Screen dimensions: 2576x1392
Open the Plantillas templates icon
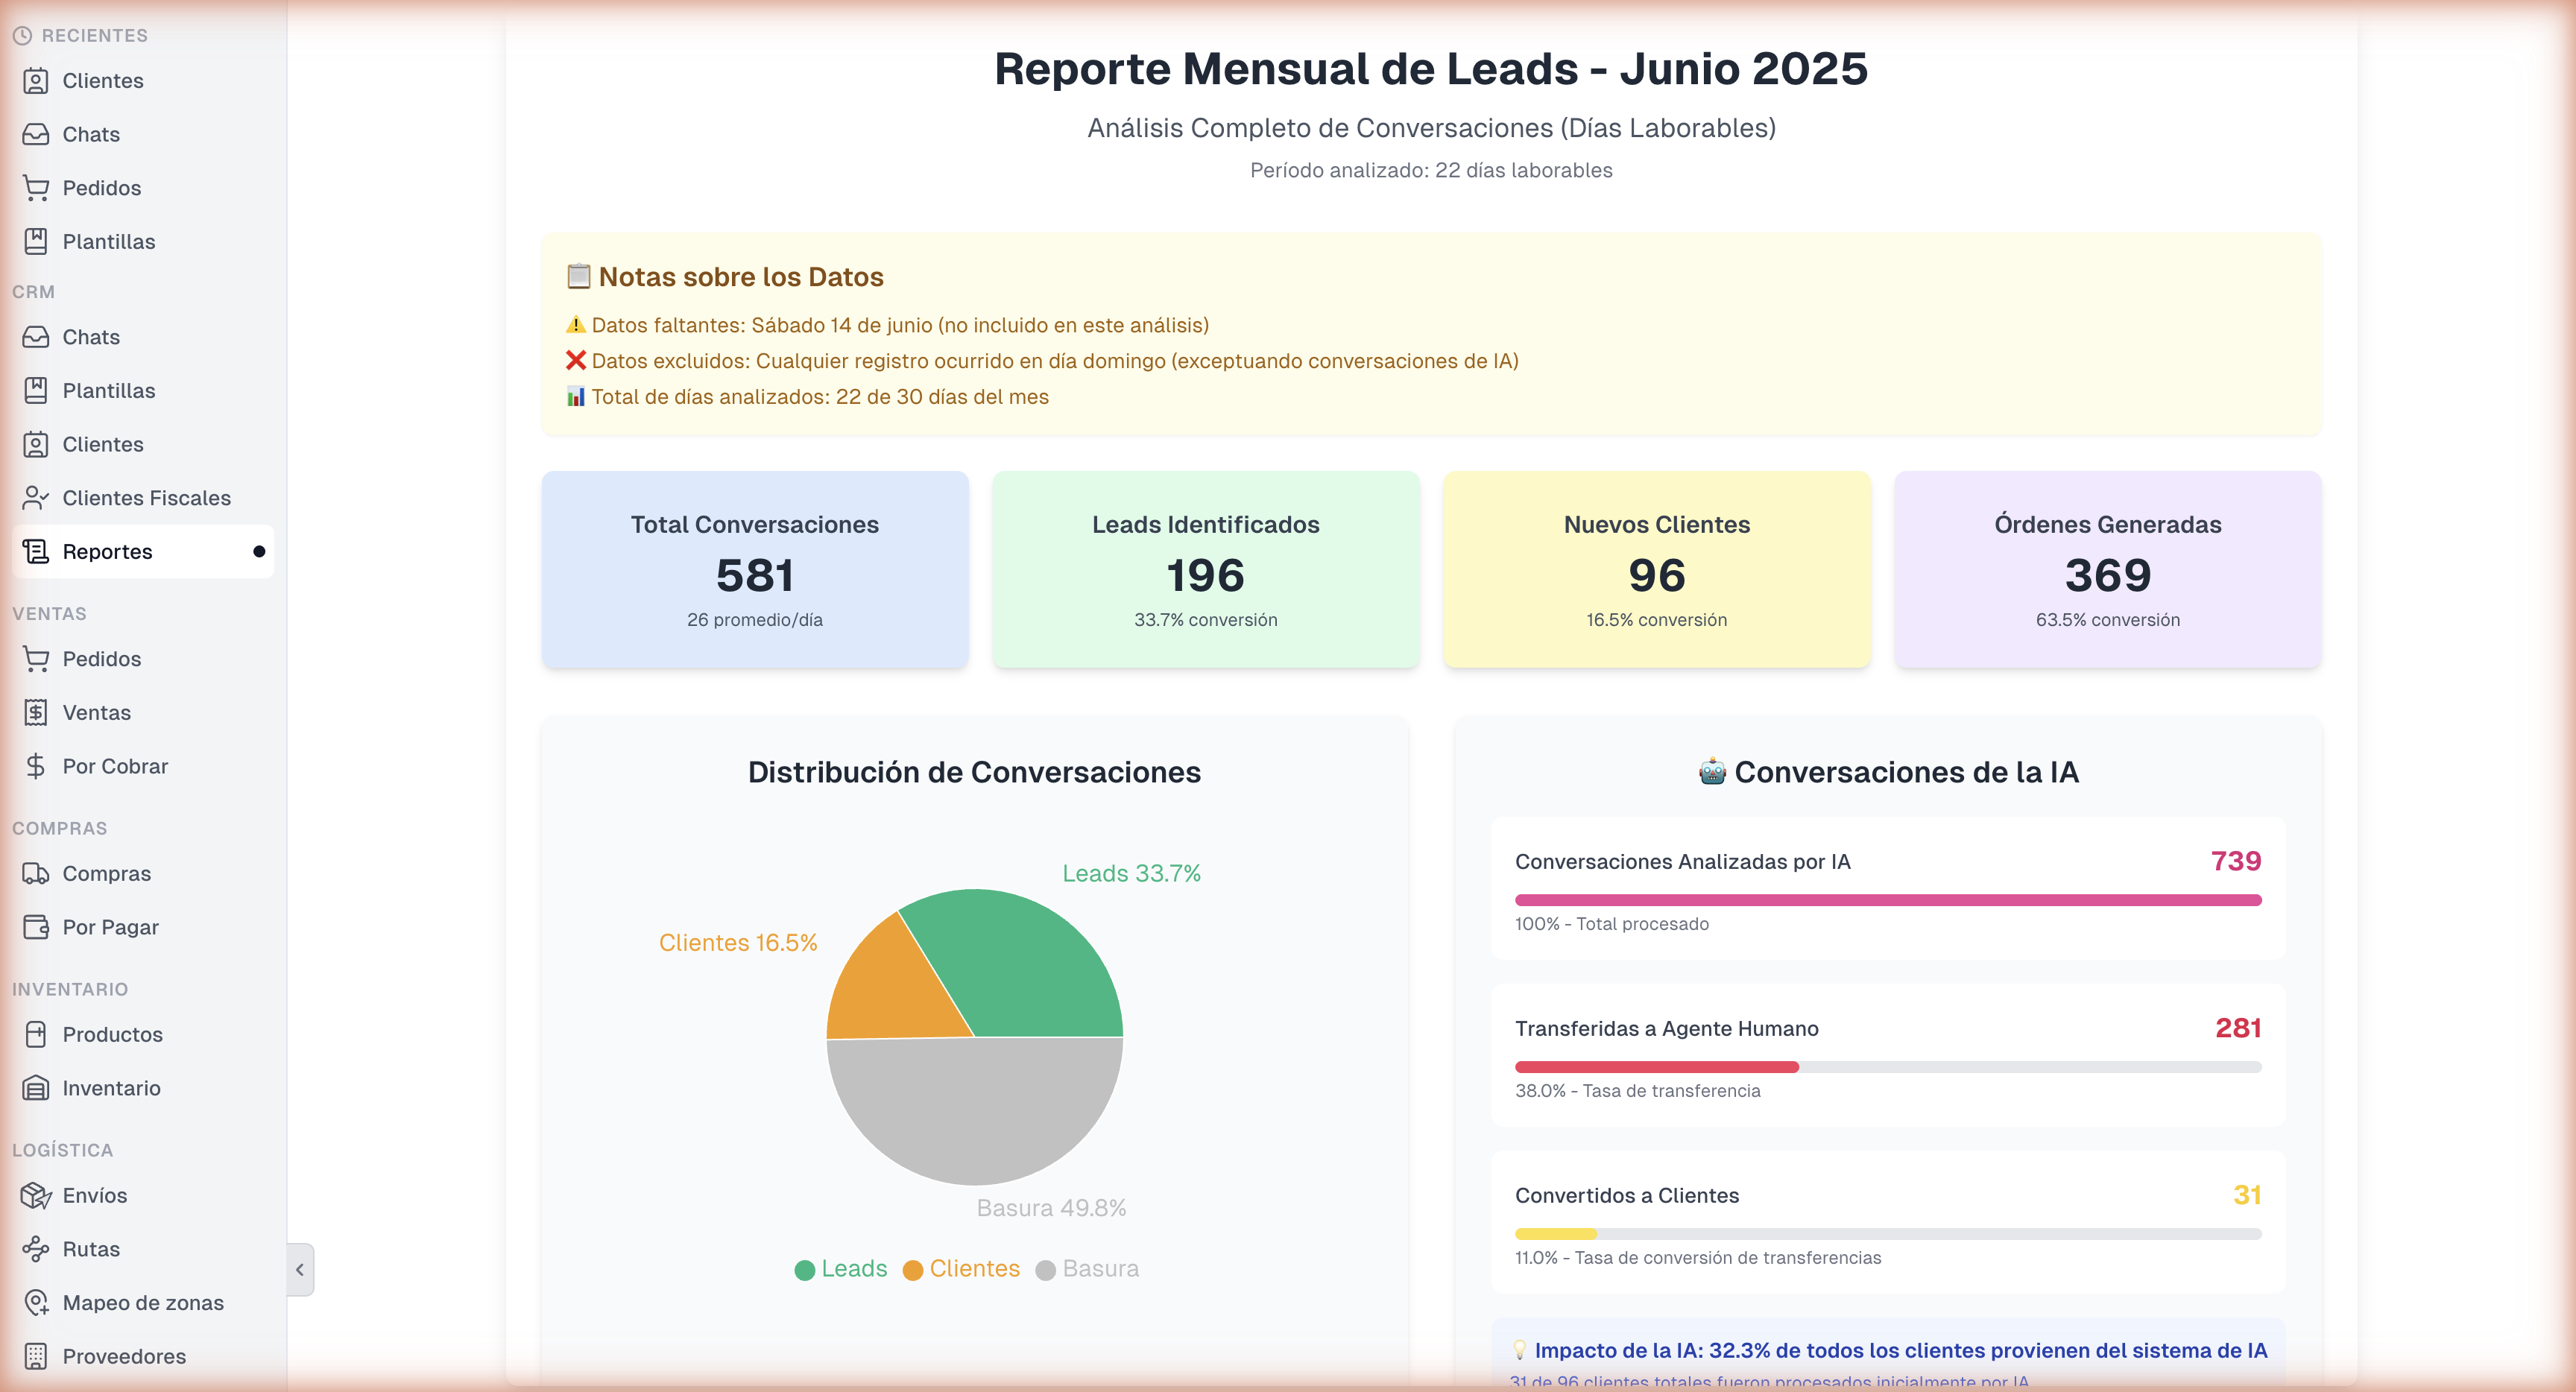click(x=36, y=241)
